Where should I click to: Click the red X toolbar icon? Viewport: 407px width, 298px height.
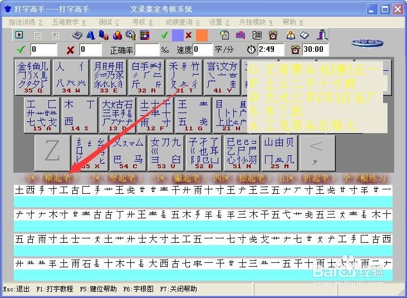click(x=189, y=35)
